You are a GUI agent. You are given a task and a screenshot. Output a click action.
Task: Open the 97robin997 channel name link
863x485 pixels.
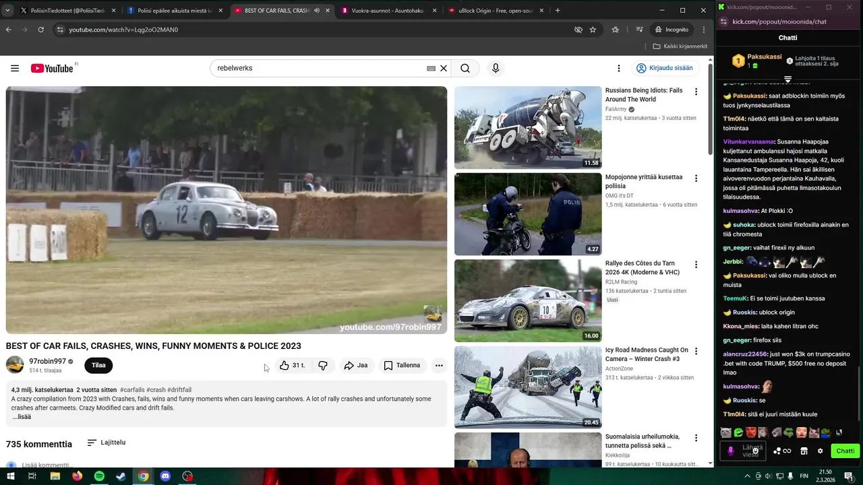coord(47,361)
